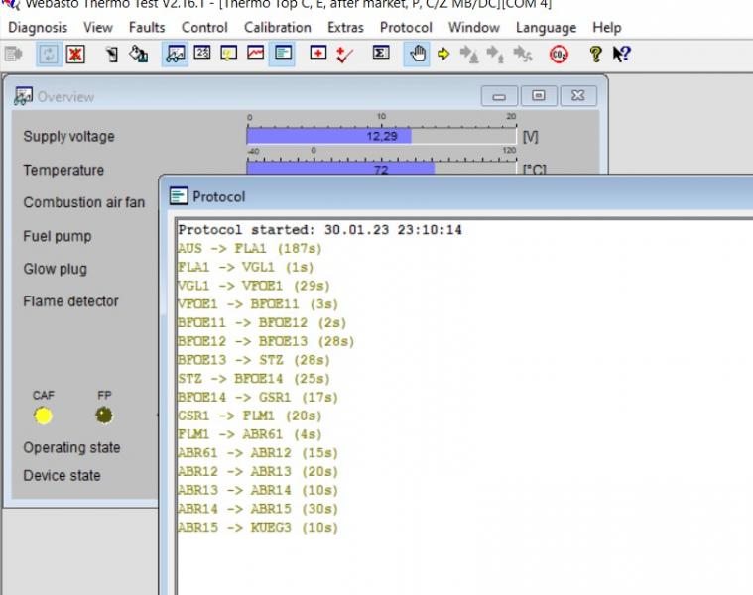Click the sigma summary toolbar icon
The height and width of the screenshot is (595, 753).
pyautogui.click(x=381, y=52)
